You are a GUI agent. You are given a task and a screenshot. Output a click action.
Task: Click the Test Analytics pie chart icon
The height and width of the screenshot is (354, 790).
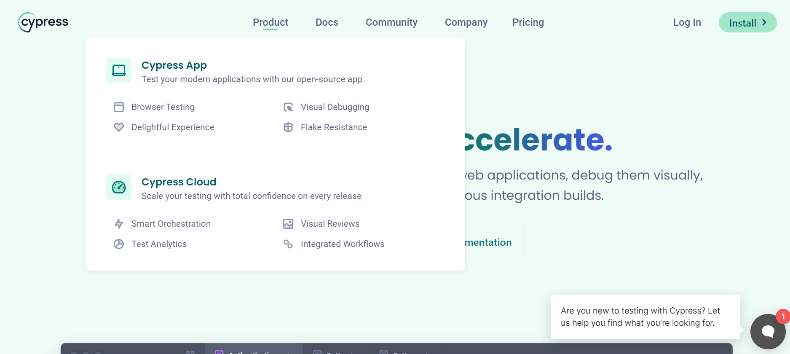pos(119,244)
